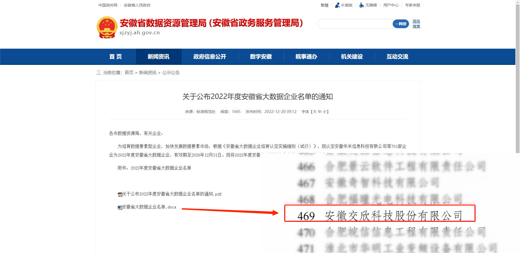Open 用户中心 user center

[391, 5]
